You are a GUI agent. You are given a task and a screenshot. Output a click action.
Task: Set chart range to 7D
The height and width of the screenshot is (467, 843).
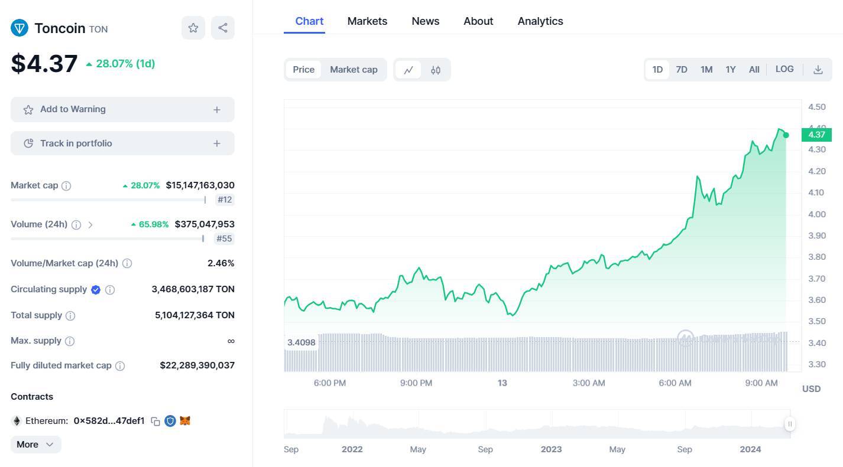[x=682, y=70]
